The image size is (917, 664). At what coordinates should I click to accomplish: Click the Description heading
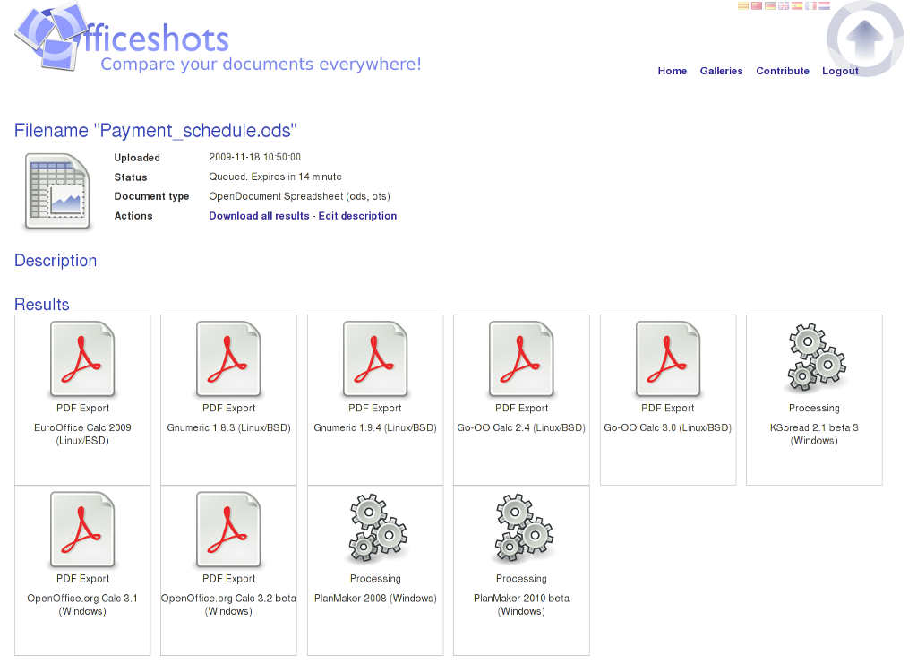tap(56, 261)
